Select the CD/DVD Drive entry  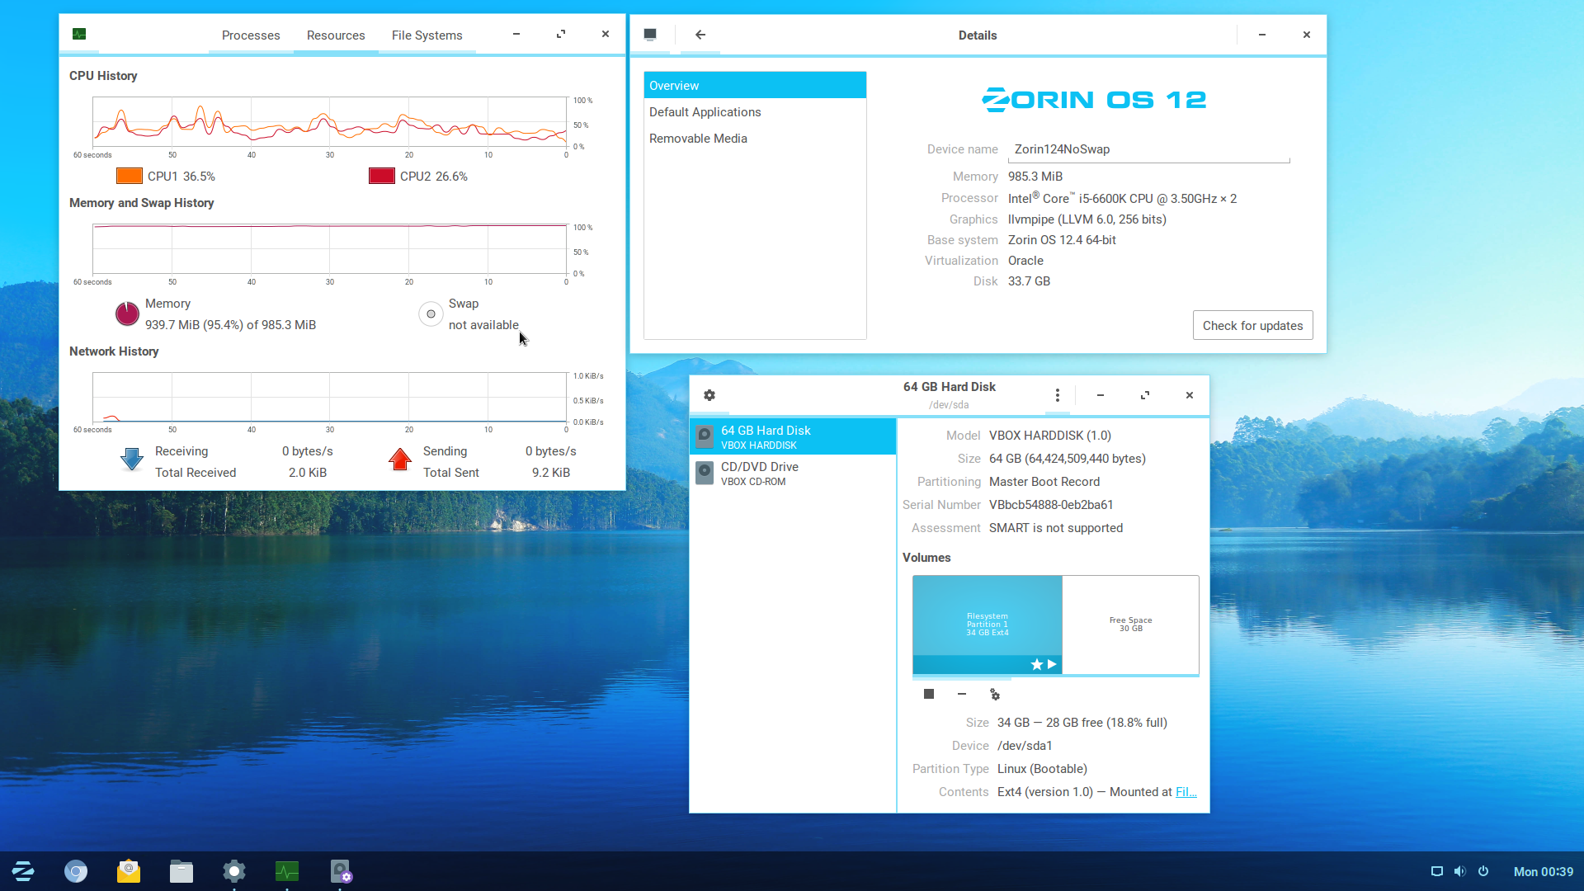coord(793,473)
